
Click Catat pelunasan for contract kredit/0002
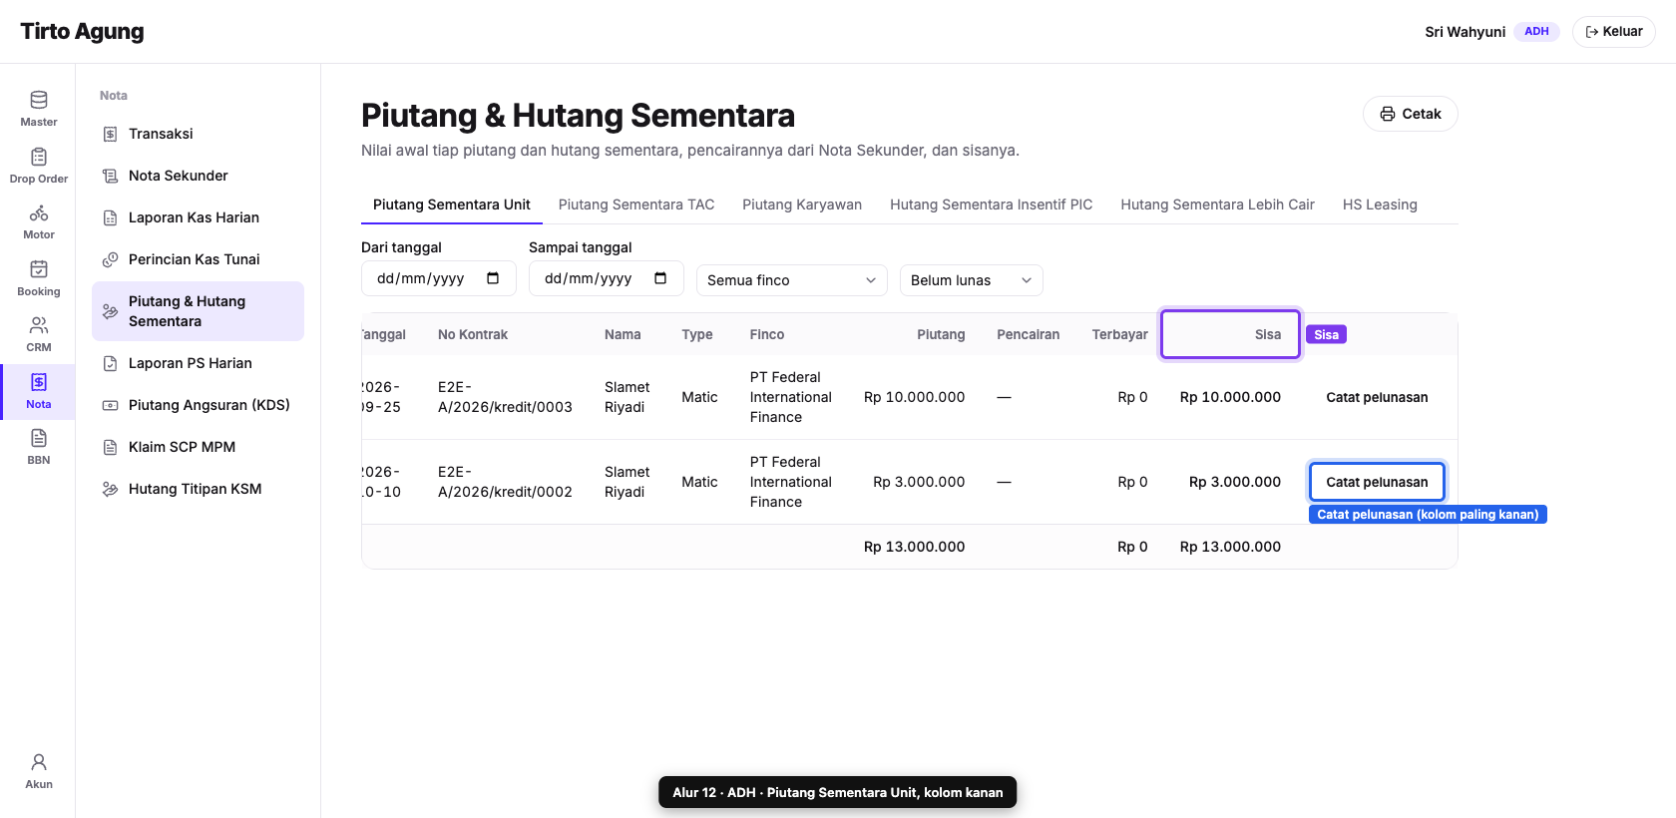point(1377,482)
